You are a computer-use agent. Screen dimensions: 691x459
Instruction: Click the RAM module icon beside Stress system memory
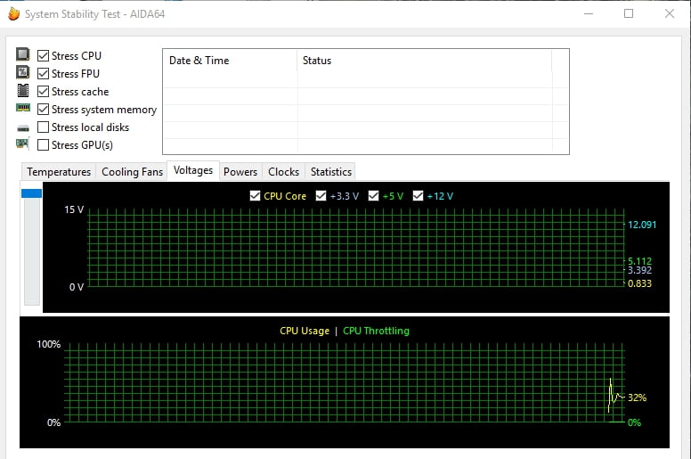point(23,108)
